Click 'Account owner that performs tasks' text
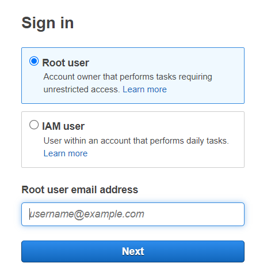Viewport: 271px width, 278px height. [x=110, y=77]
